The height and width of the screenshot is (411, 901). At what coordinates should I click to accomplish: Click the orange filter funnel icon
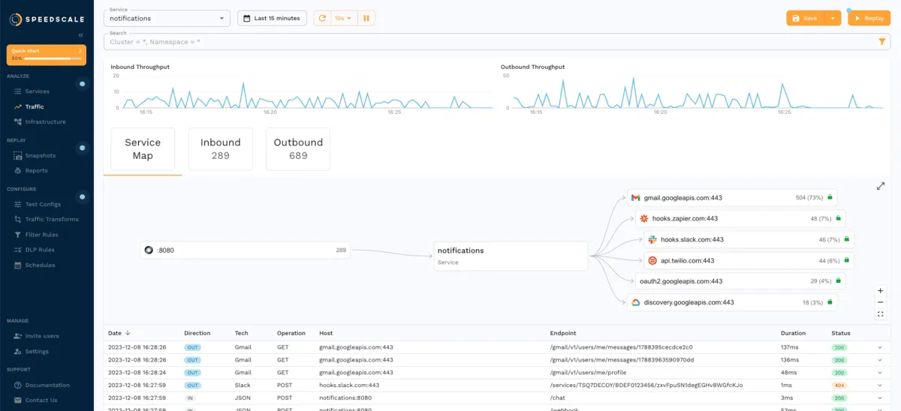pos(882,42)
